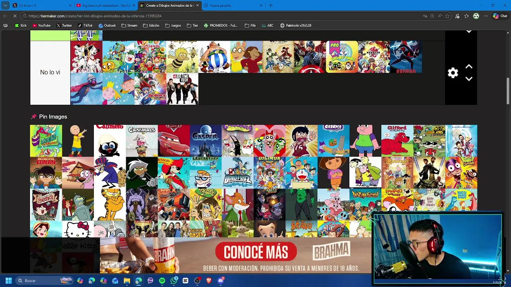Viewport: 511px width, 287px height.
Task: Pick the Danny Phantom image
Action: (142, 173)
